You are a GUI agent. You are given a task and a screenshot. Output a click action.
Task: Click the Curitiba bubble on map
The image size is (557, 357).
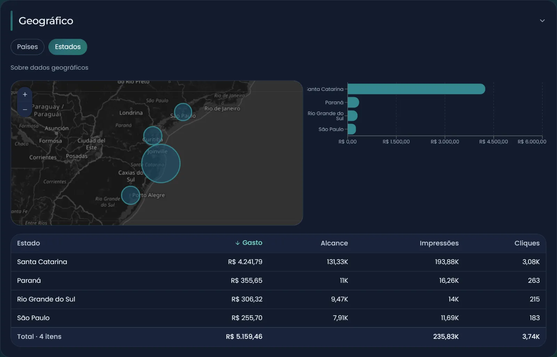(153, 135)
